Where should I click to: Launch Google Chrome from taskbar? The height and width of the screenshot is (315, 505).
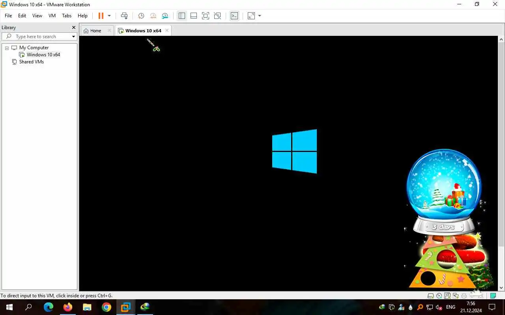tap(107, 307)
